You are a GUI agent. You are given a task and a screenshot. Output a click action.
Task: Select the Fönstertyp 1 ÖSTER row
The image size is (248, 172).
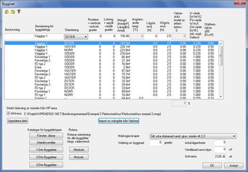[x=111, y=81]
